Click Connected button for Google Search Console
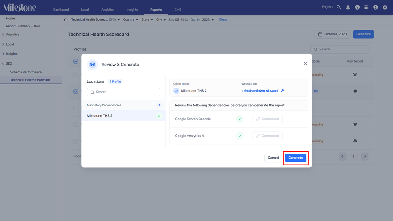393x221 pixels. tap(267, 119)
